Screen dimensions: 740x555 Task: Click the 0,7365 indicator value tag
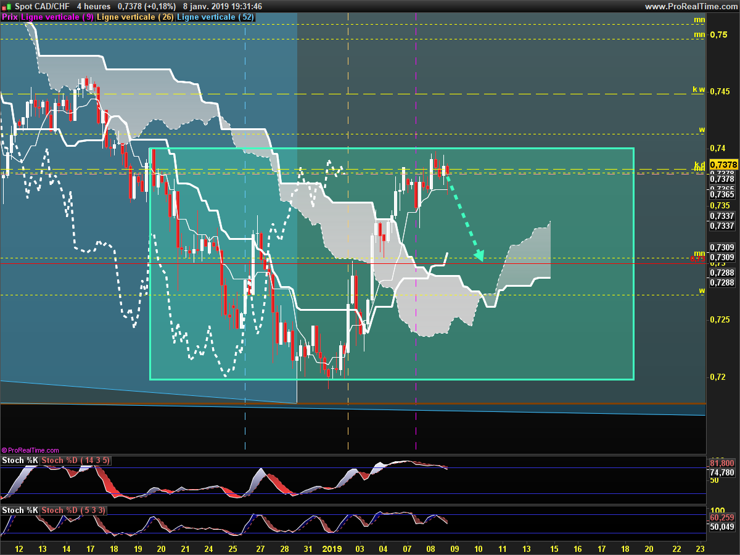[x=722, y=194]
